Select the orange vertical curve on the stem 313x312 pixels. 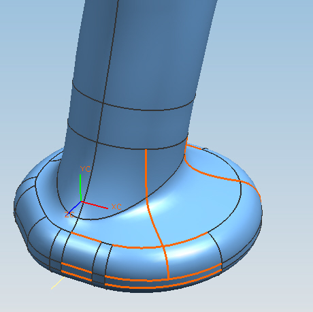(146, 172)
